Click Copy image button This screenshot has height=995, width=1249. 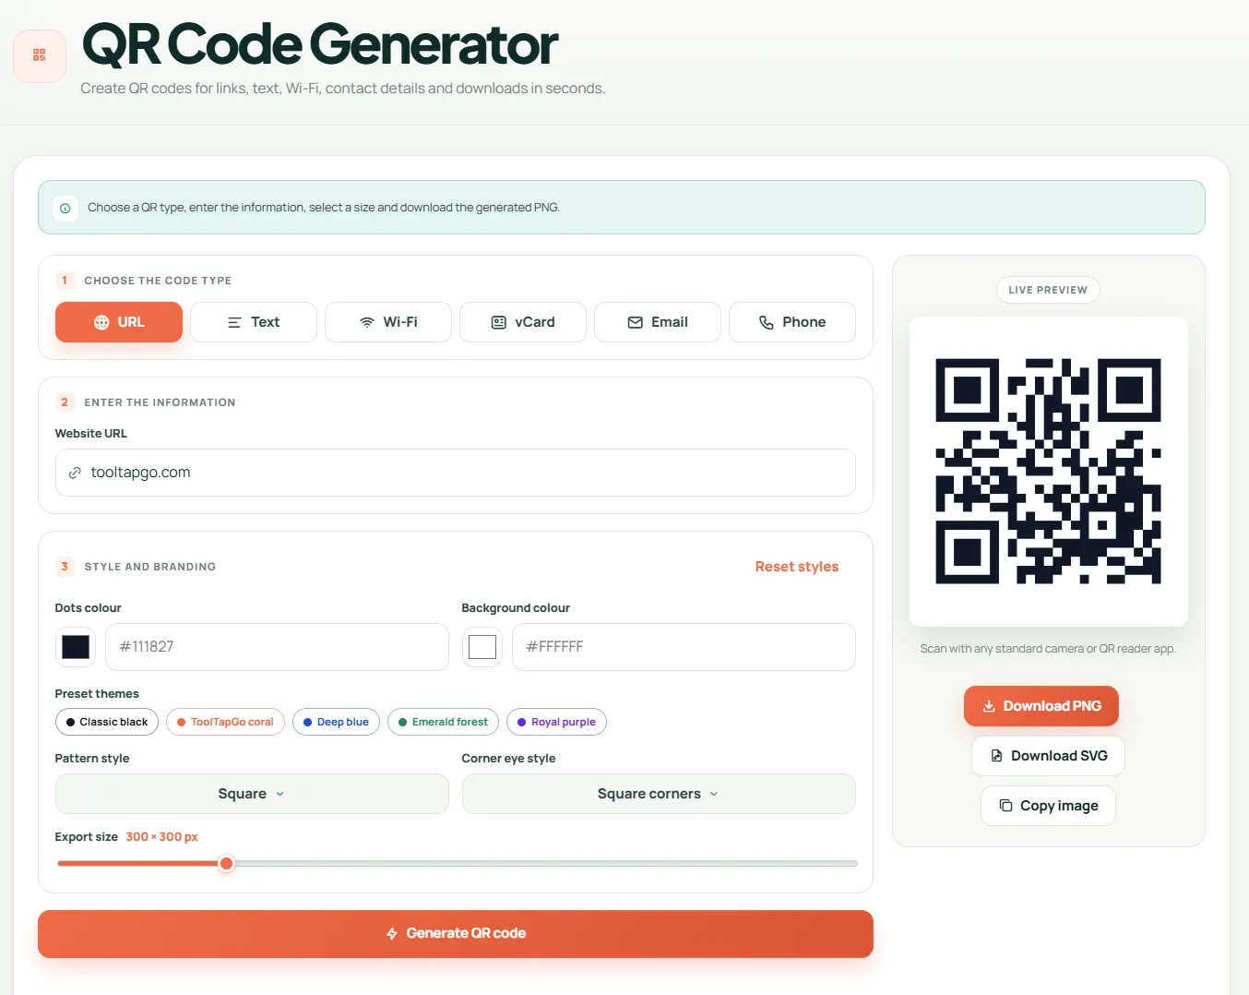point(1048,806)
